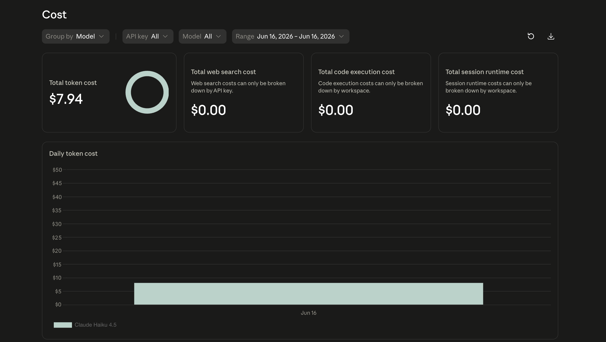
Task: Click the Total session runtime cost heading
Action: coord(485,72)
